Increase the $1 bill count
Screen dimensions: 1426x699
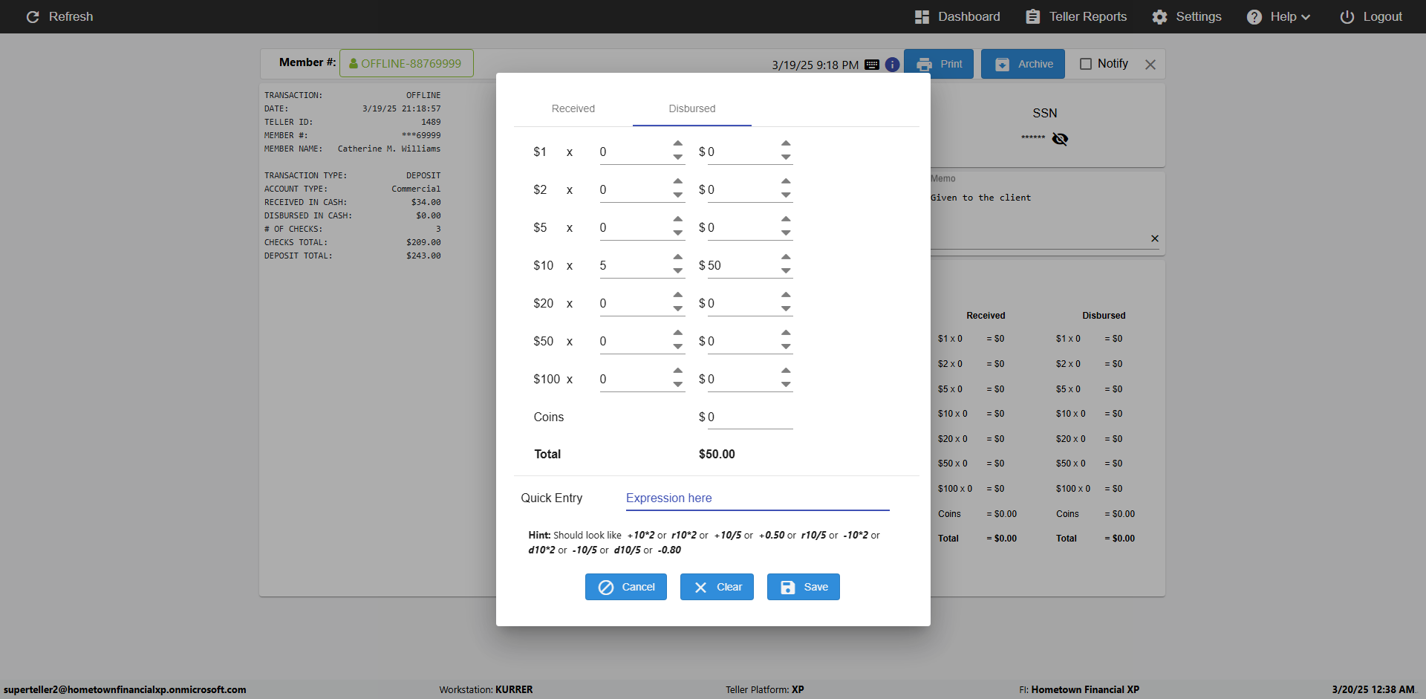point(678,143)
